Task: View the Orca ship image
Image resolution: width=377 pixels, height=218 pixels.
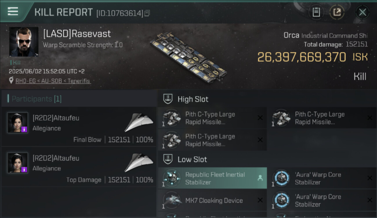Action: pyautogui.click(x=188, y=57)
